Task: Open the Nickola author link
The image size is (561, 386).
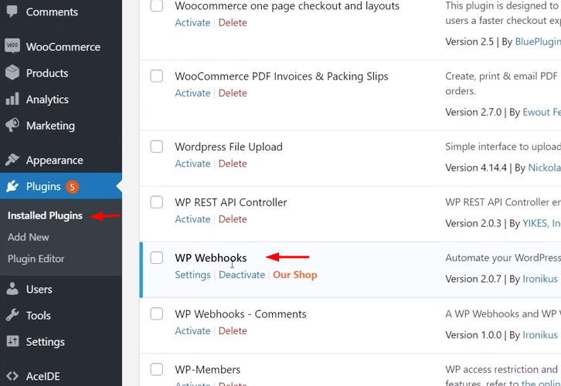Action: click(545, 168)
